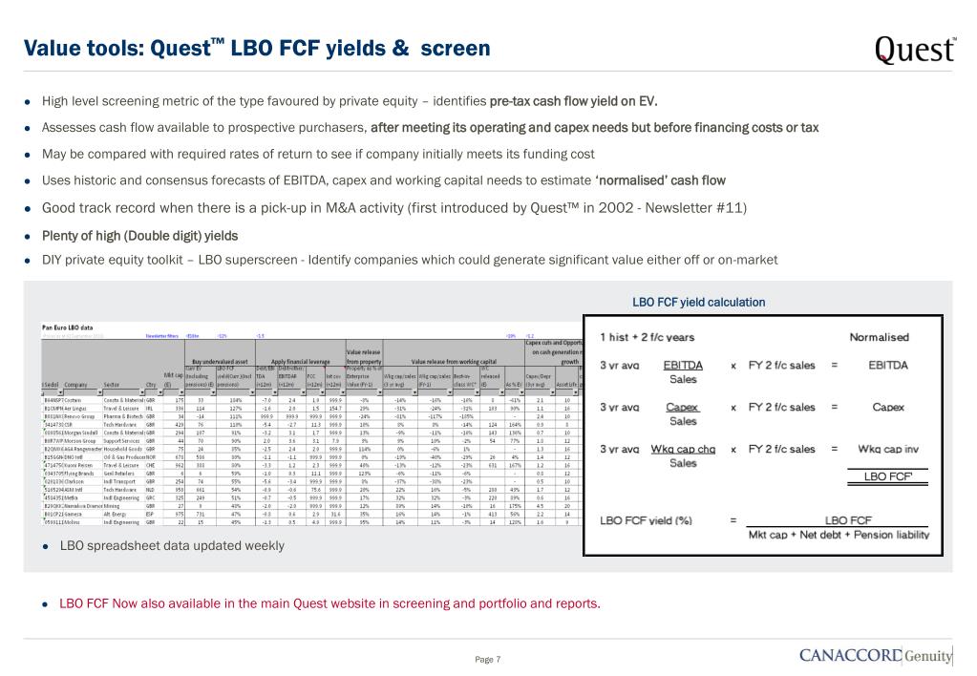This screenshot has height=676, width=977.
Task: Click the 'Pan Euro LBO data' table title
Action: (x=67, y=327)
